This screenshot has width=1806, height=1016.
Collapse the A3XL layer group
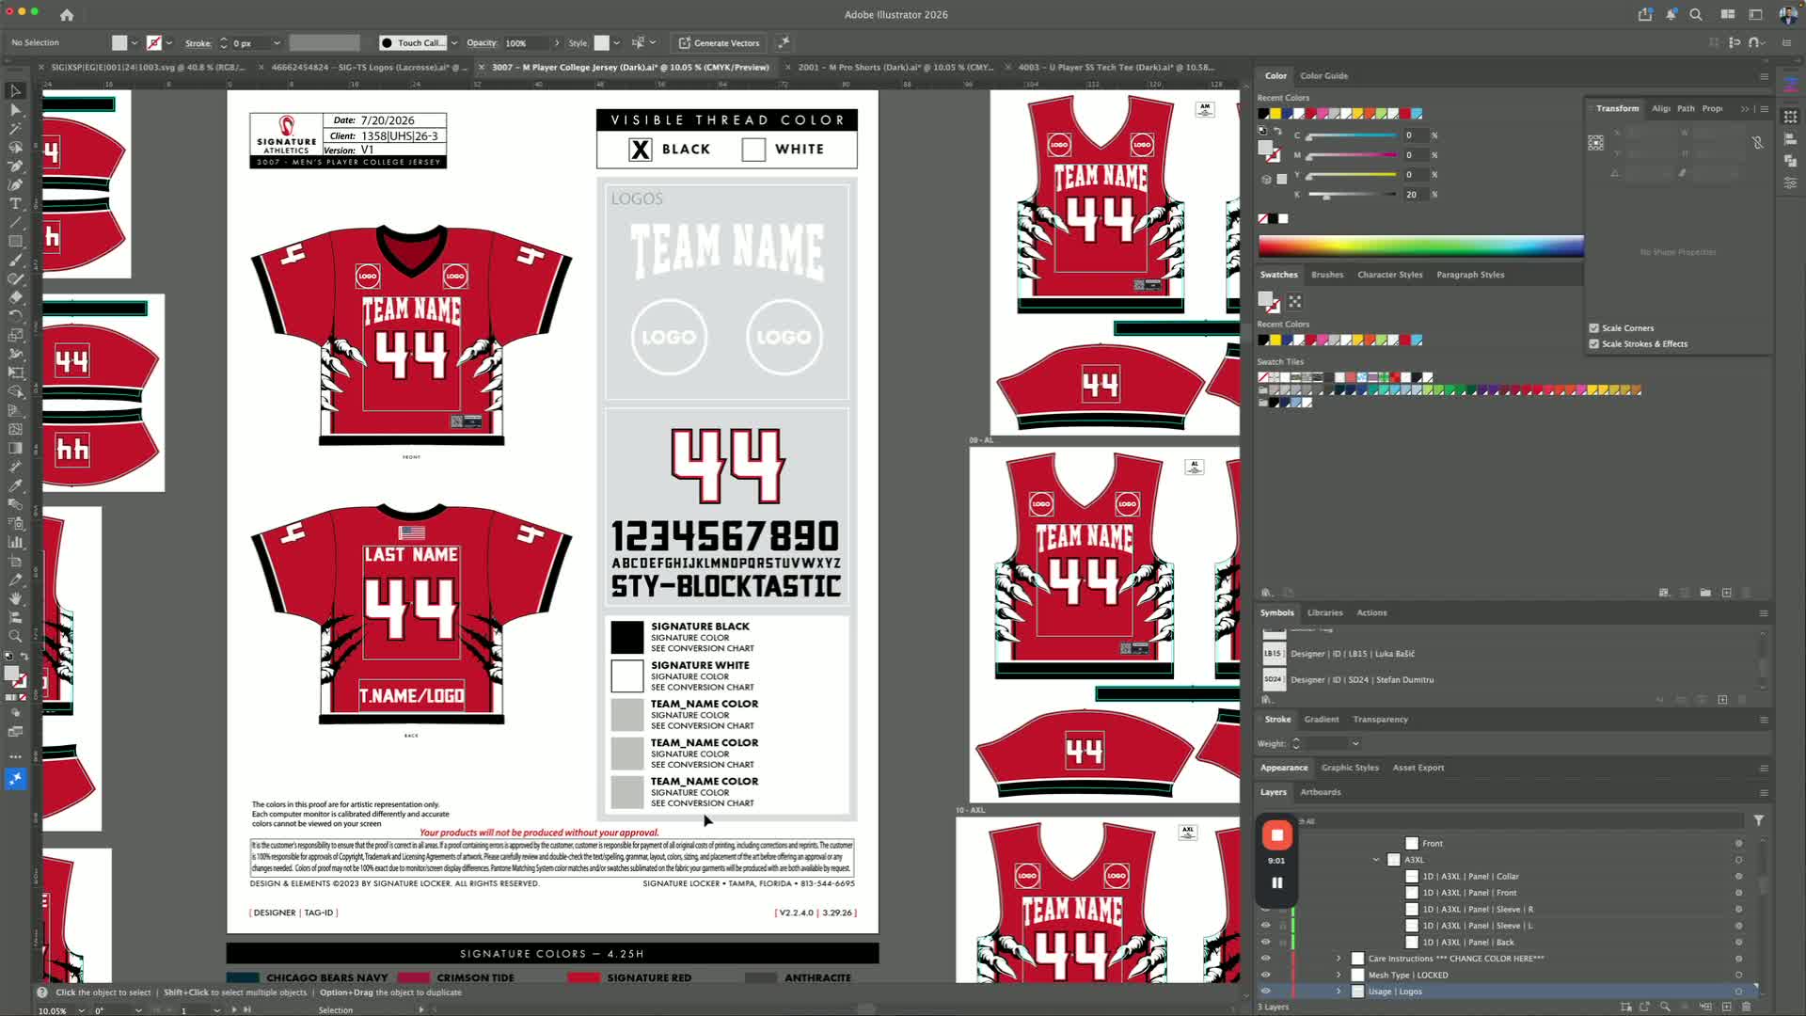[x=1376, y=860]
